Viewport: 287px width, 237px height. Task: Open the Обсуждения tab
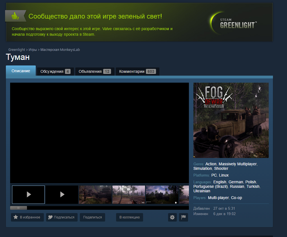55,72
